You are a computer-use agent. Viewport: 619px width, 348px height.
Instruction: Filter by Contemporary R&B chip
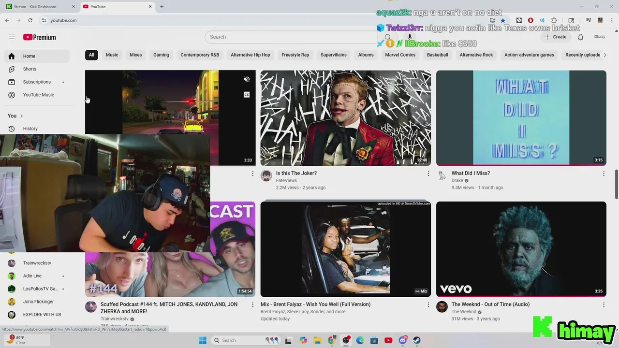(x=200, y=55)
